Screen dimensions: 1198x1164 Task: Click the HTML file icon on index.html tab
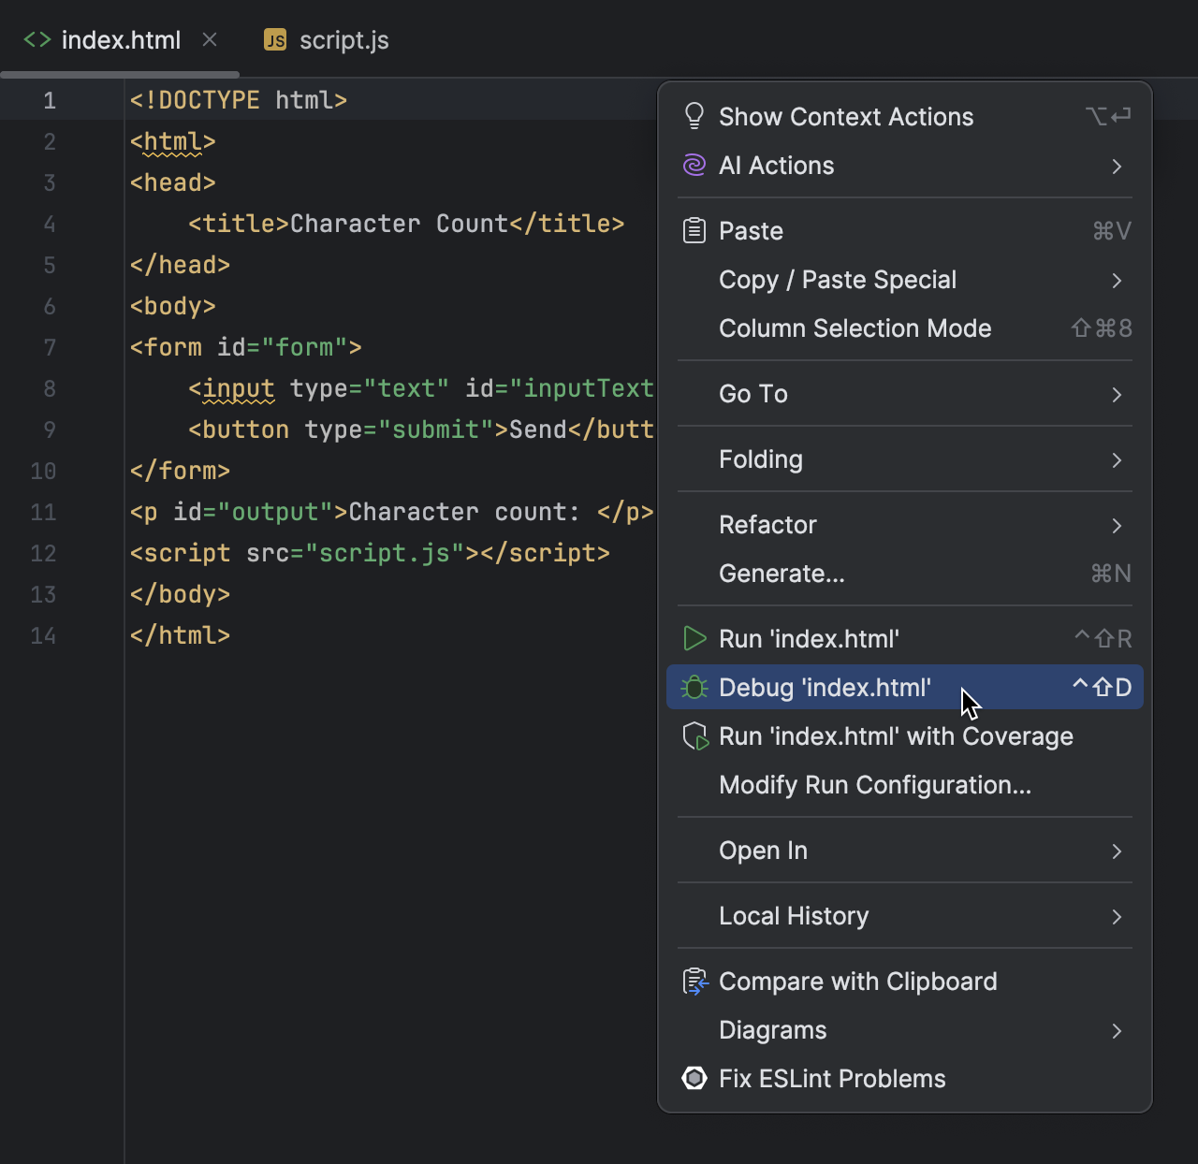click(37, 40)
